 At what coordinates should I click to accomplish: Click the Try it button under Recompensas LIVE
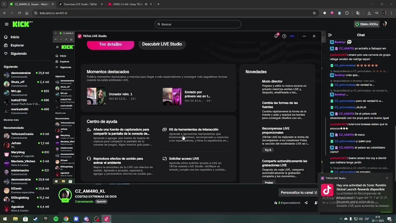(x=268, y=150)
